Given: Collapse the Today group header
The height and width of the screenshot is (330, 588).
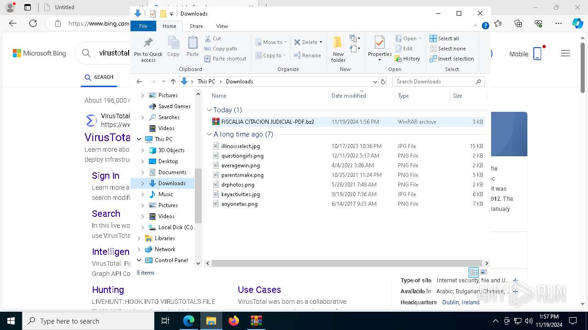Looking at the screenshot, I should coord(209,110).
